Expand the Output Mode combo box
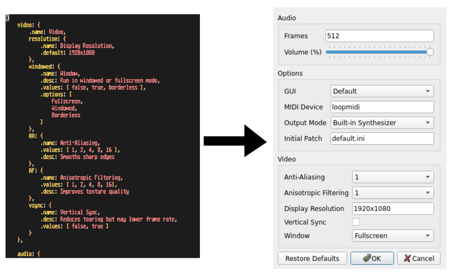This screenshot has height=277, width=453. pos(382,123)
